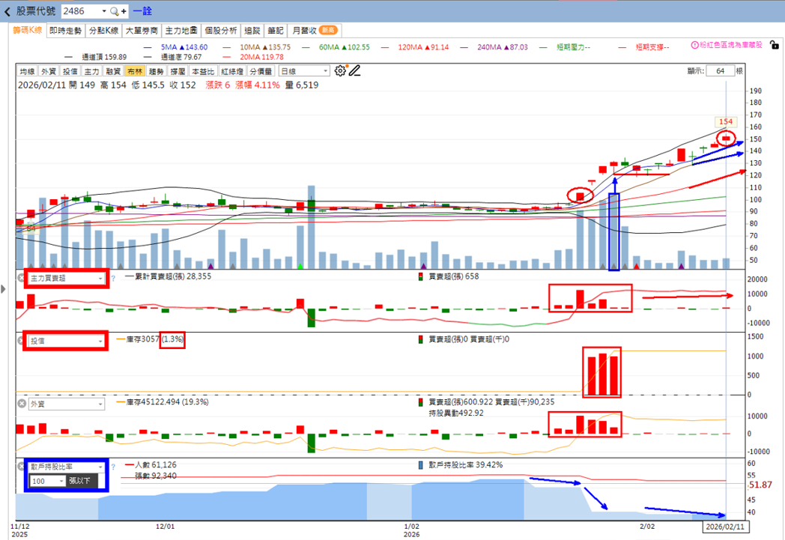The width and height of the screenshot is (785, 540).
Task: Remove the 投信 indicator panel
Action: click(21, 341)
